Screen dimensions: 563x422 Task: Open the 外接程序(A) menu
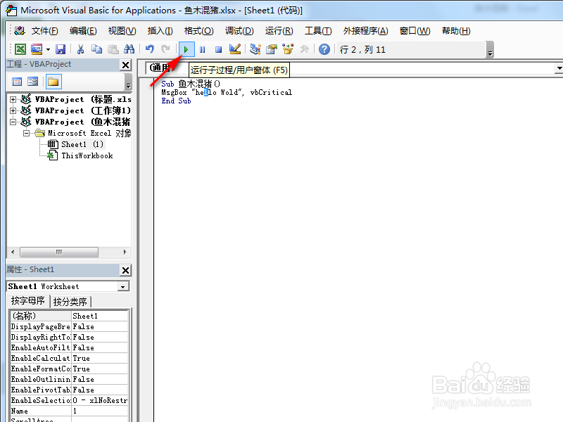tap(365, 31)
